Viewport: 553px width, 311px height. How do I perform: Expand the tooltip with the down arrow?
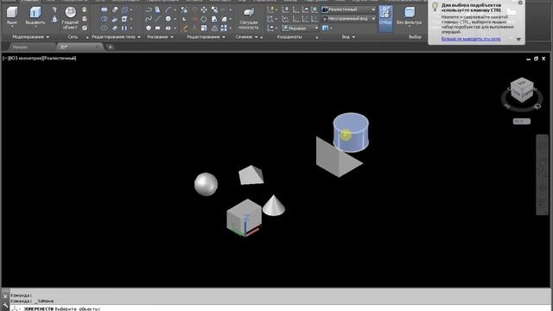click(x=518, y=39)
